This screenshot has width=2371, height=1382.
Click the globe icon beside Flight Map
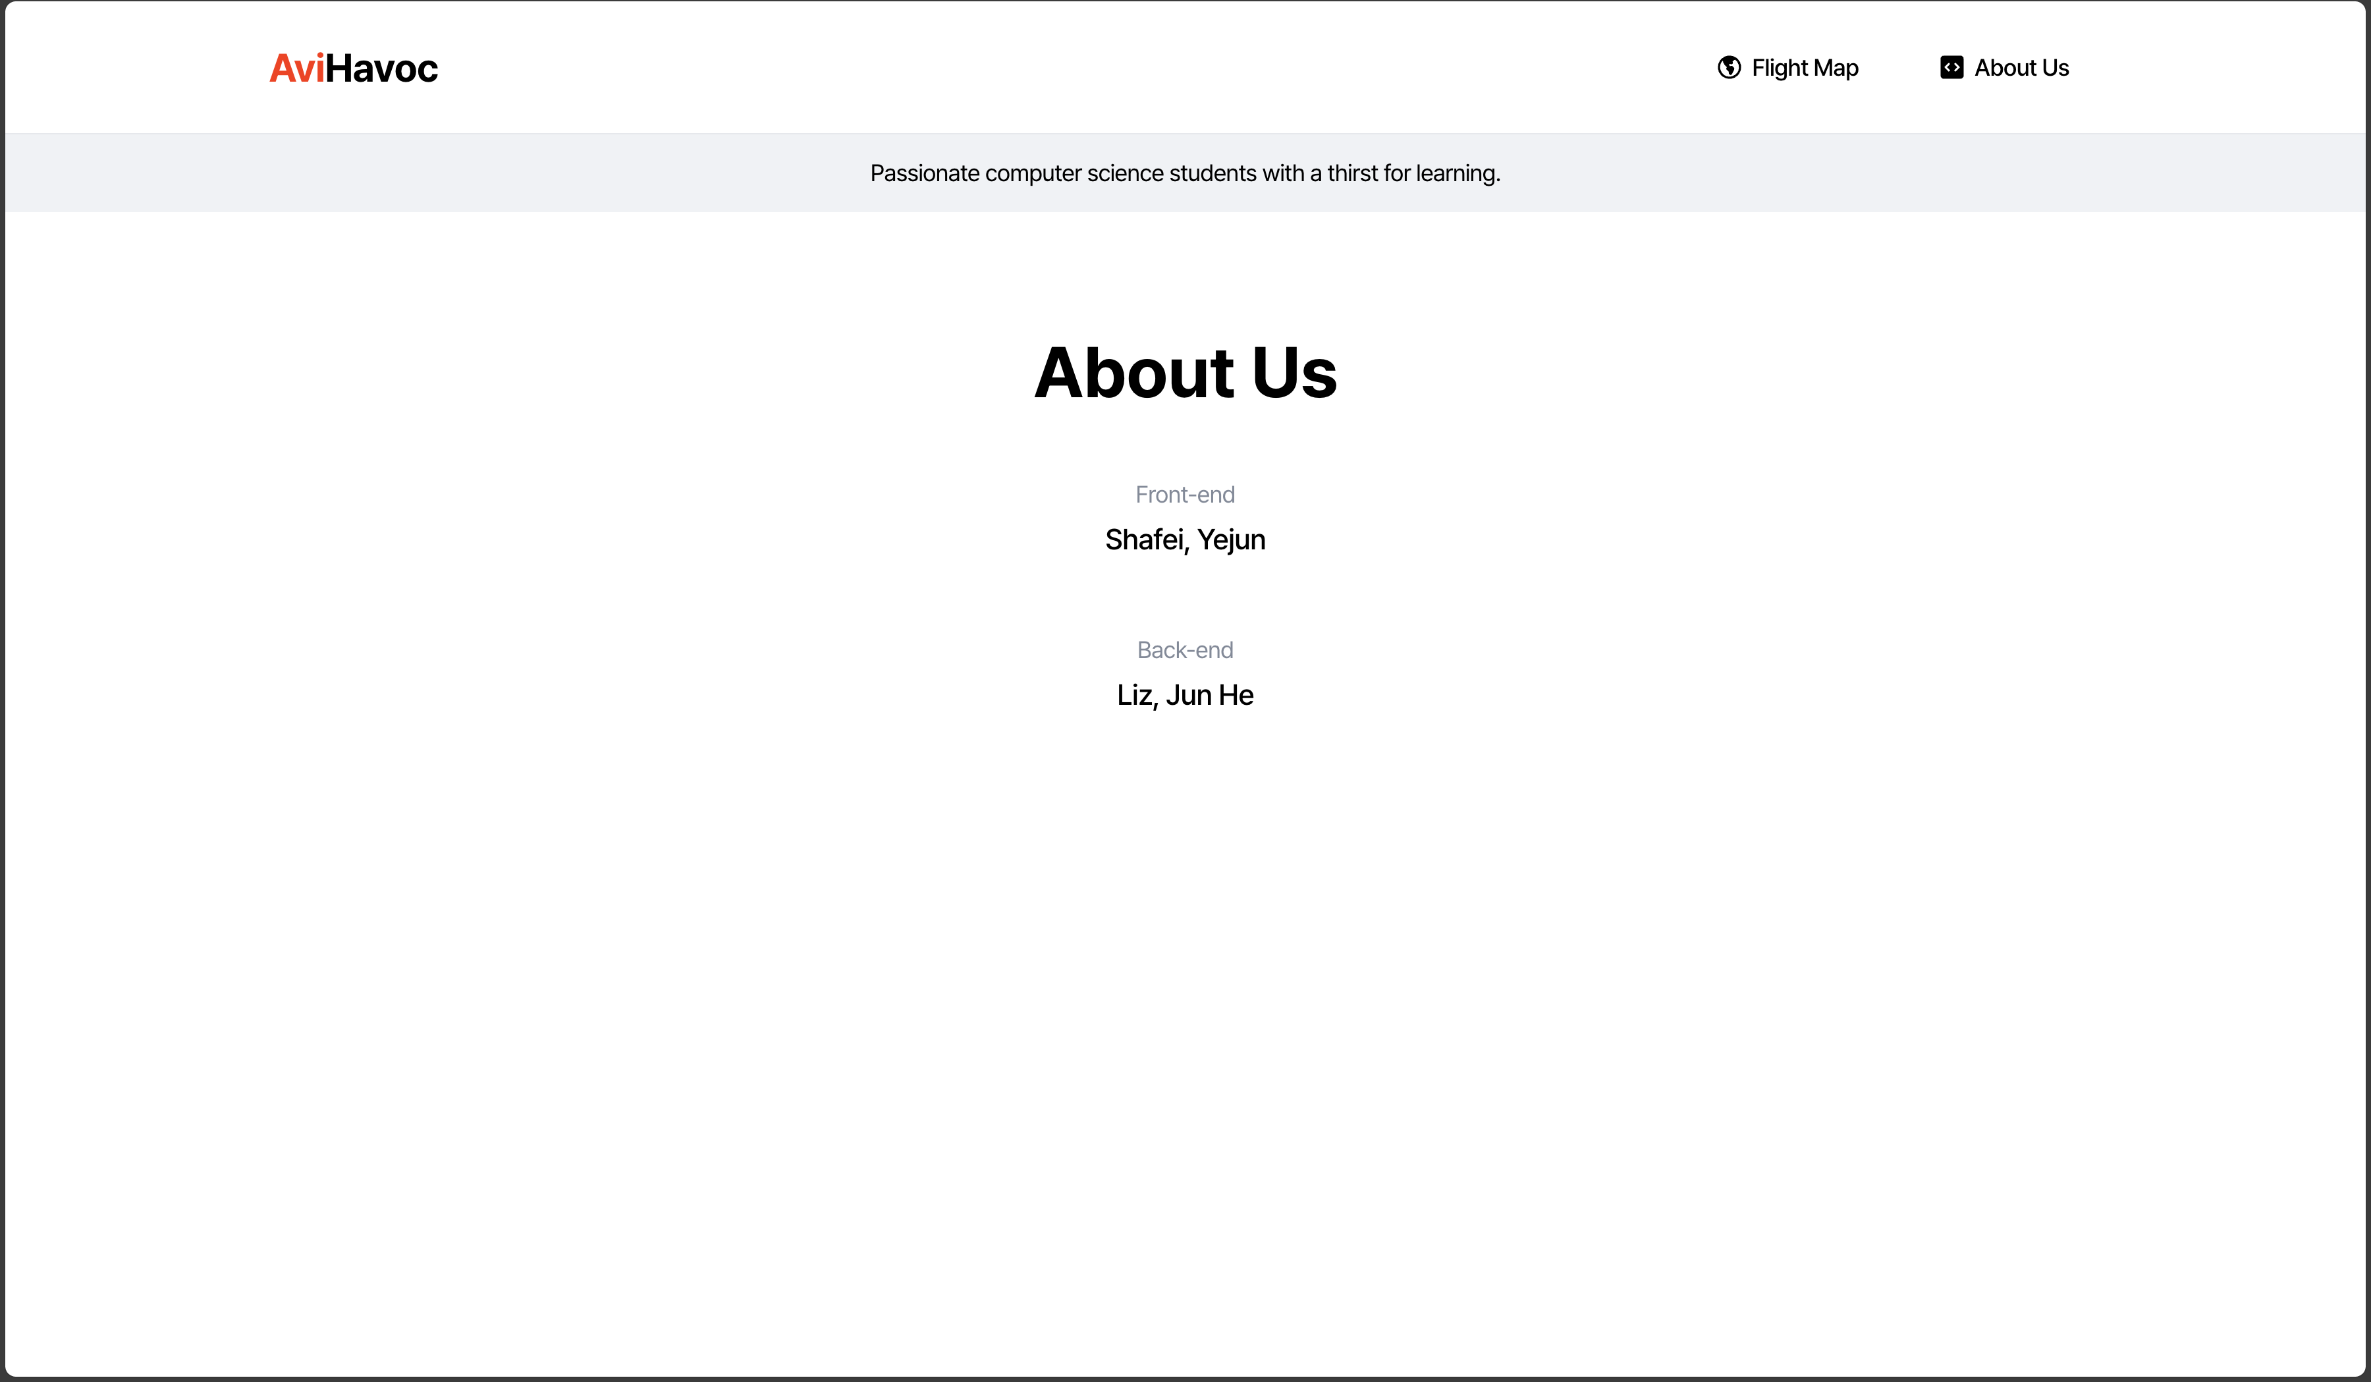1728,68
